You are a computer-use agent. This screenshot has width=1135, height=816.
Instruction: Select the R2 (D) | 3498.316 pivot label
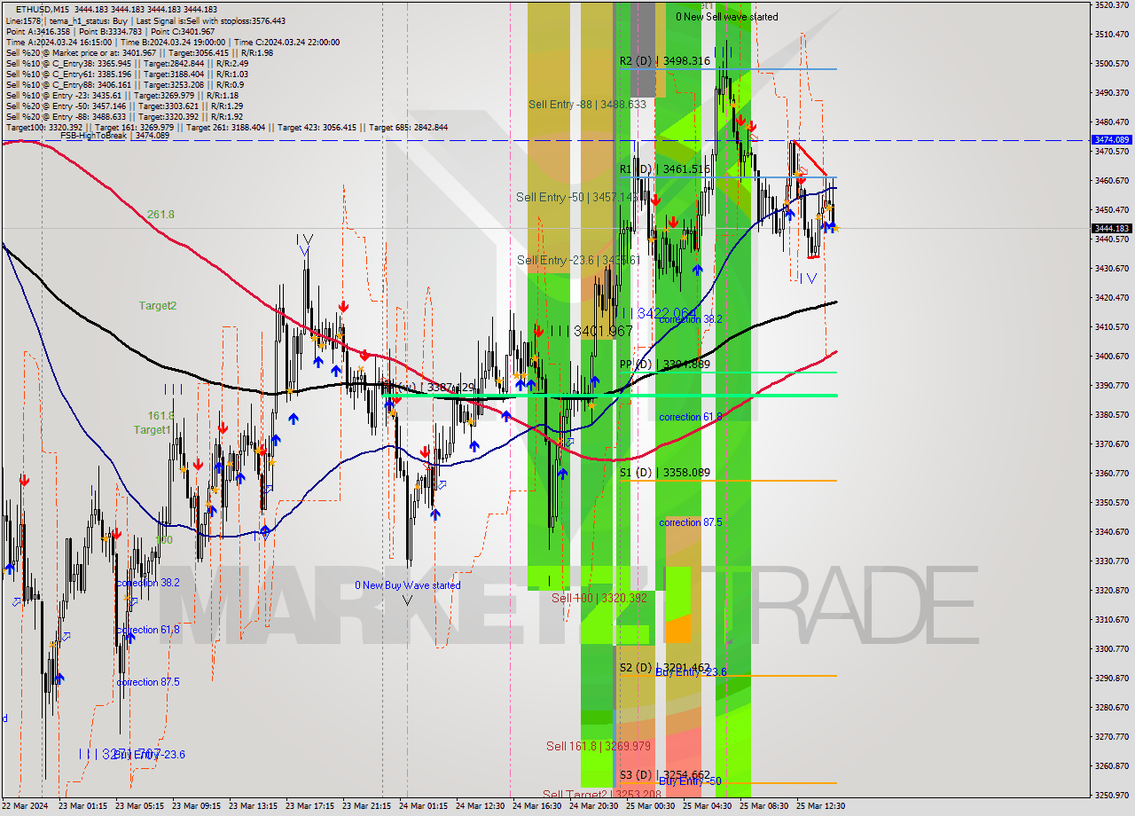[665, 61]
